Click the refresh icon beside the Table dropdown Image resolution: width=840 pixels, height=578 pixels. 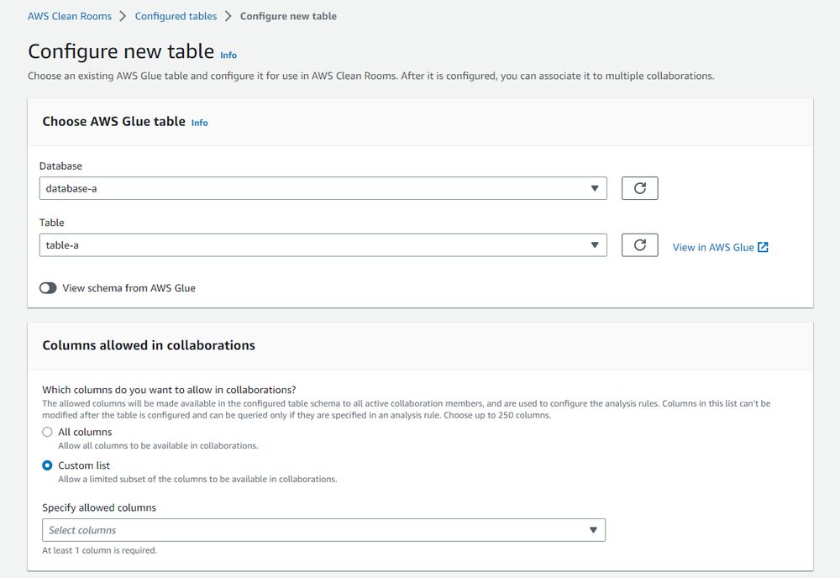[639, 245]
